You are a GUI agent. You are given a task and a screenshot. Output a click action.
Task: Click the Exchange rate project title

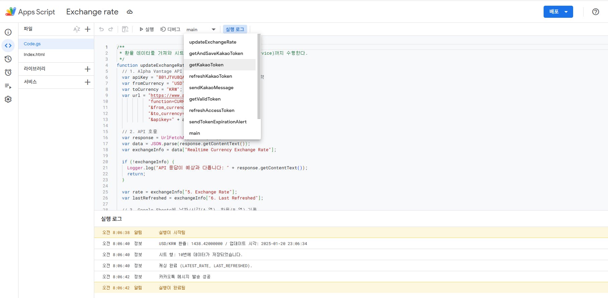pos(92,12)
